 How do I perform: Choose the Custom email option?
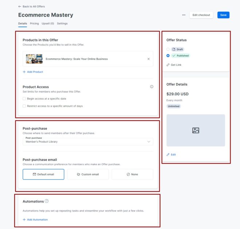(88, 174)
